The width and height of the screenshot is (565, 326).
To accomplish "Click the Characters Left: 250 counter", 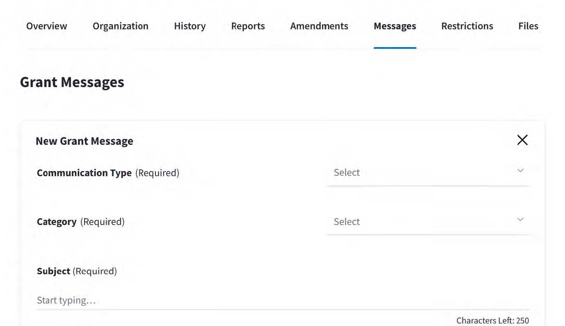I will tap(493, 321).
